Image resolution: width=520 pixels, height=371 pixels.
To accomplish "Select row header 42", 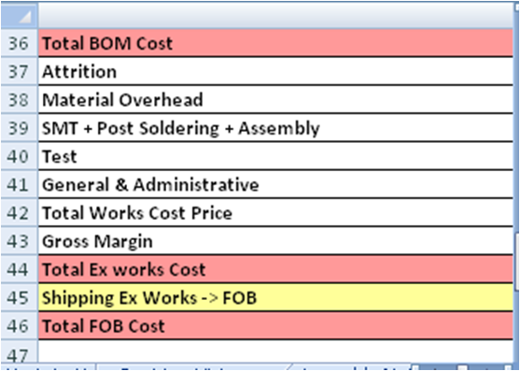I will coord(19,213).
